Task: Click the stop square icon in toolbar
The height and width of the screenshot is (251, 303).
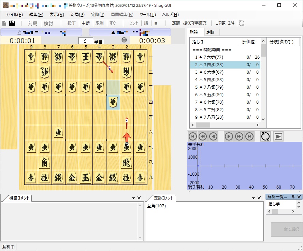Action: point(156,24)
